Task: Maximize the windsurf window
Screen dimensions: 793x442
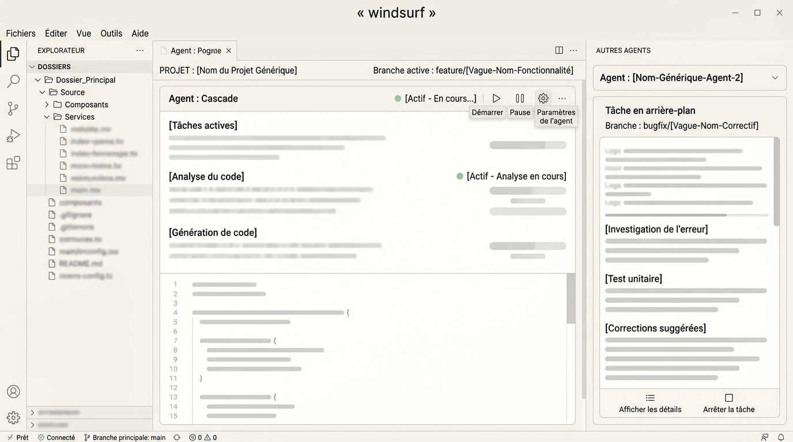Action: (757, 13)
